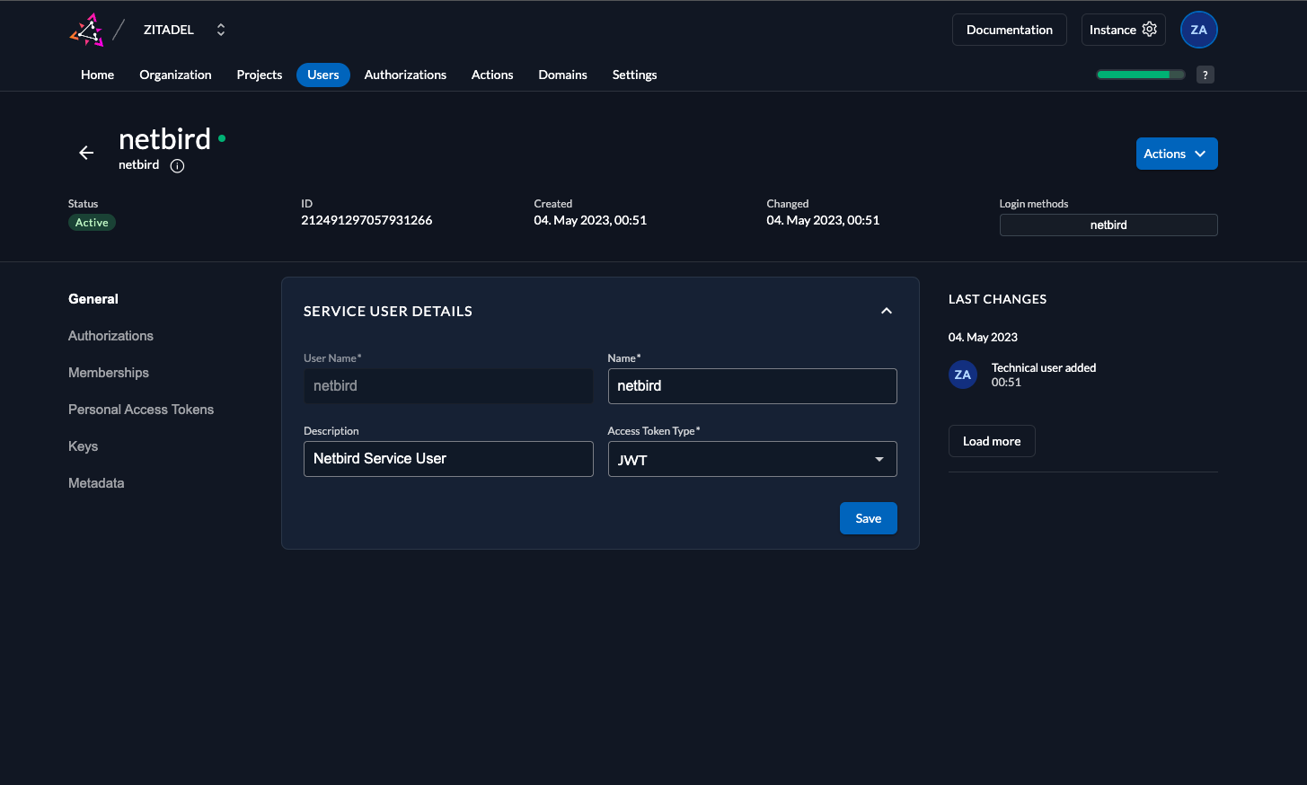1307x785 pixels.
Task: Expand the blue Actions dropdown button
Action: (x=1176, y=154)
